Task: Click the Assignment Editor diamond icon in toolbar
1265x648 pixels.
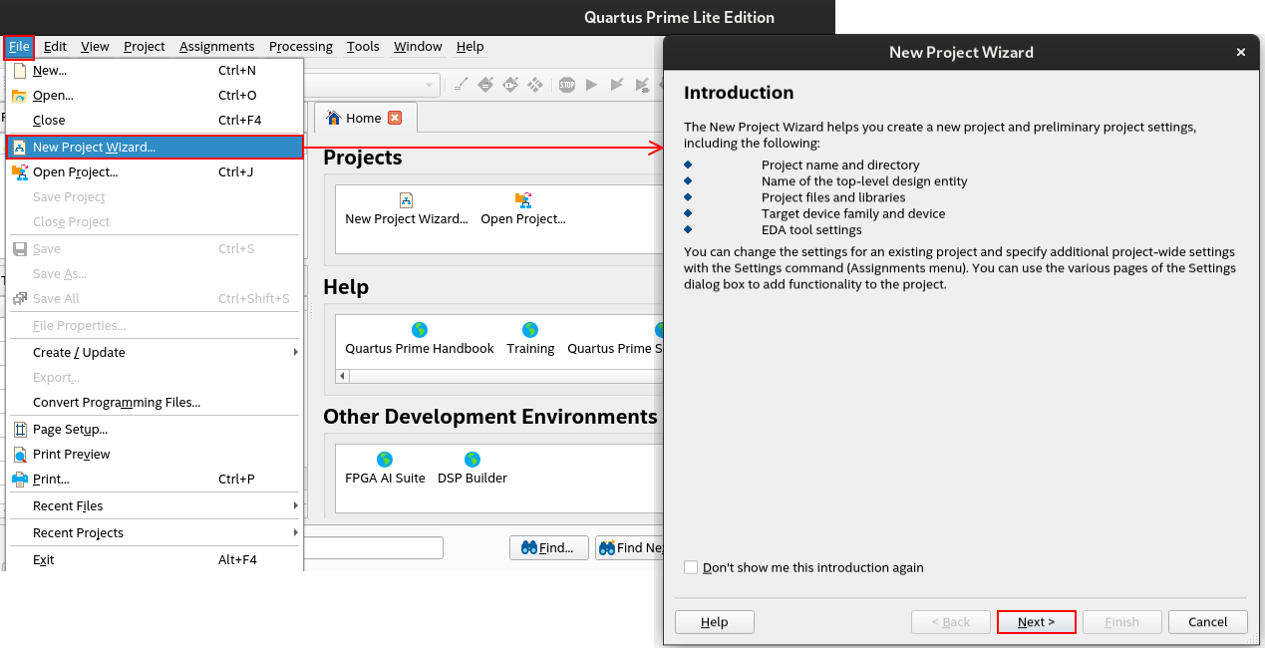Action: (x=485, y=85)
